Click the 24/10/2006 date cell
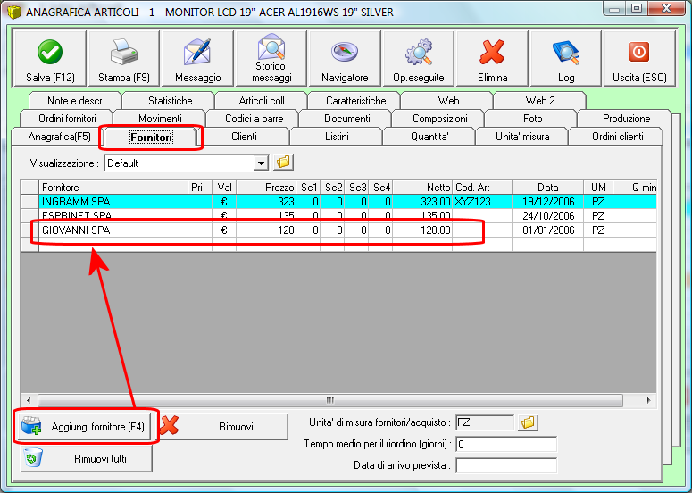The image size is (692, 493). pos(548,216)
